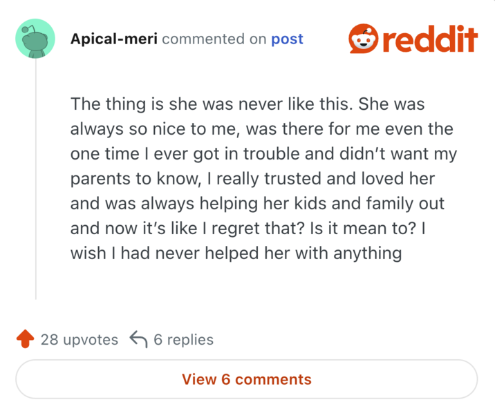Viewport: 495px width, 411px height.
Task: Click the Apical-meri Snoo avatar
Action: pyautogui.click(x=35, y=40)
